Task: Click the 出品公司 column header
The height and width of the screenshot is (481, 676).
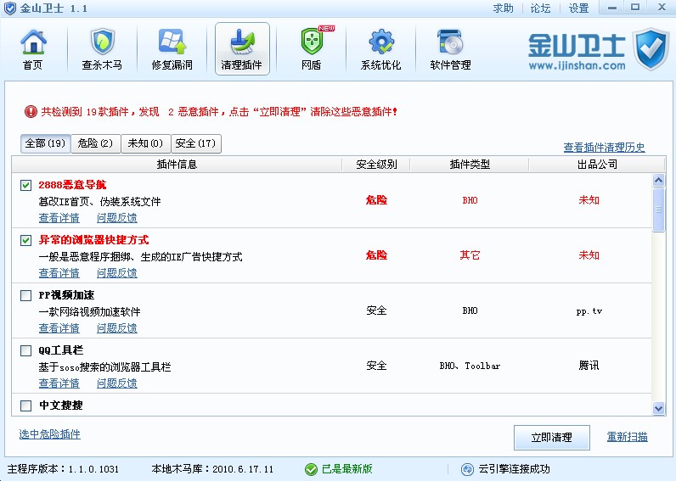Action: [597, 164]
